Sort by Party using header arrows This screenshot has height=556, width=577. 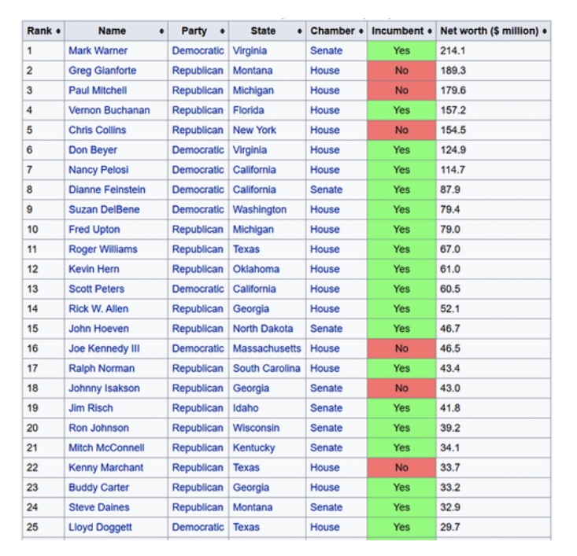click(223, 31)
